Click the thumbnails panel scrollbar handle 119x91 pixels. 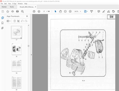[29, 46]
